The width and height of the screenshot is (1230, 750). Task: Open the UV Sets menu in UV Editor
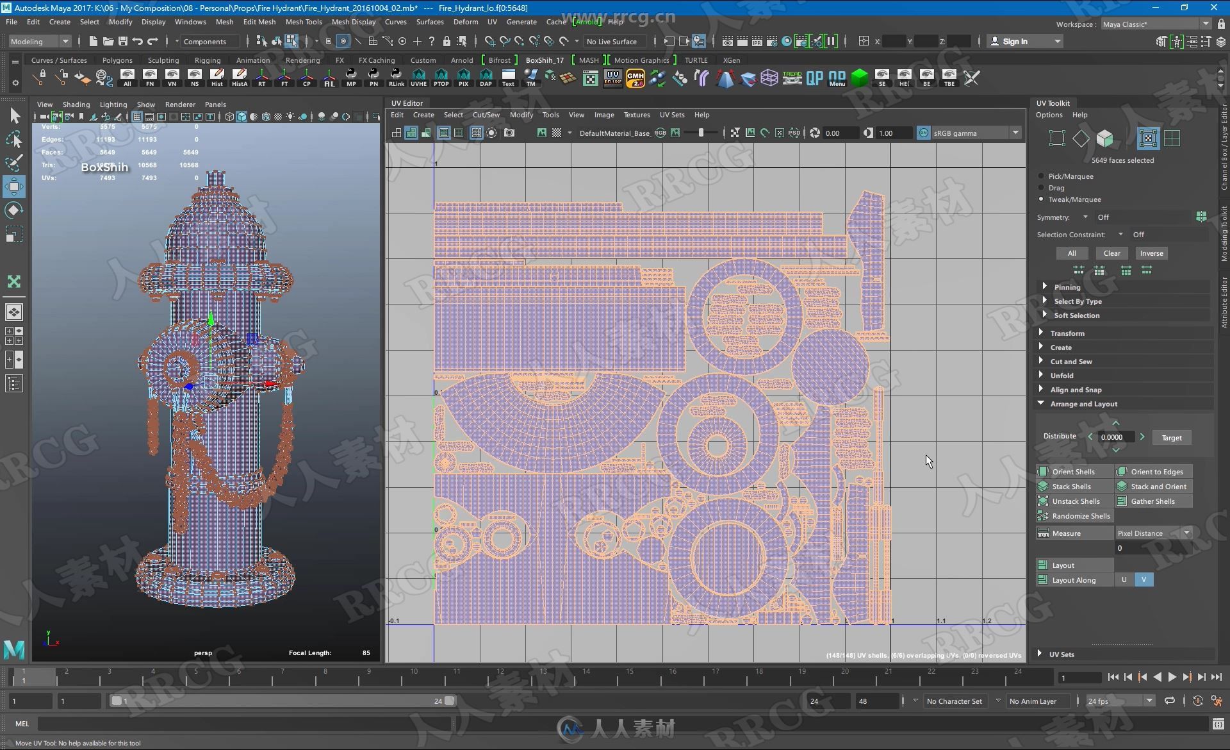click(671, 114)
